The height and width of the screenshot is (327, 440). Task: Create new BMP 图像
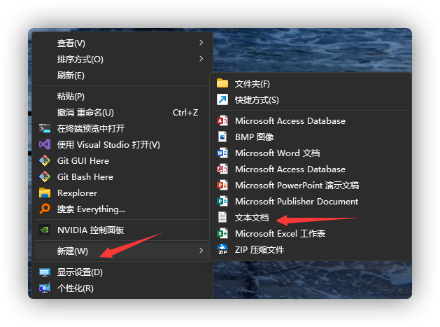pos(311,137)
